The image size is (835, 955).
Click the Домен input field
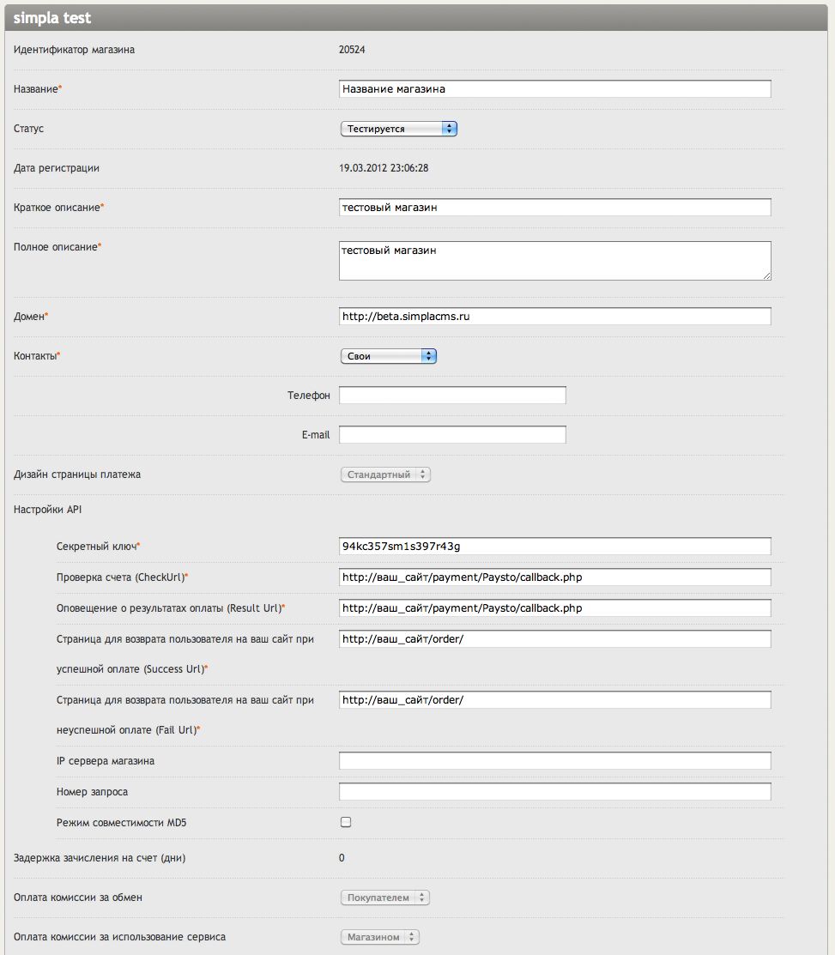pos(554,317)
